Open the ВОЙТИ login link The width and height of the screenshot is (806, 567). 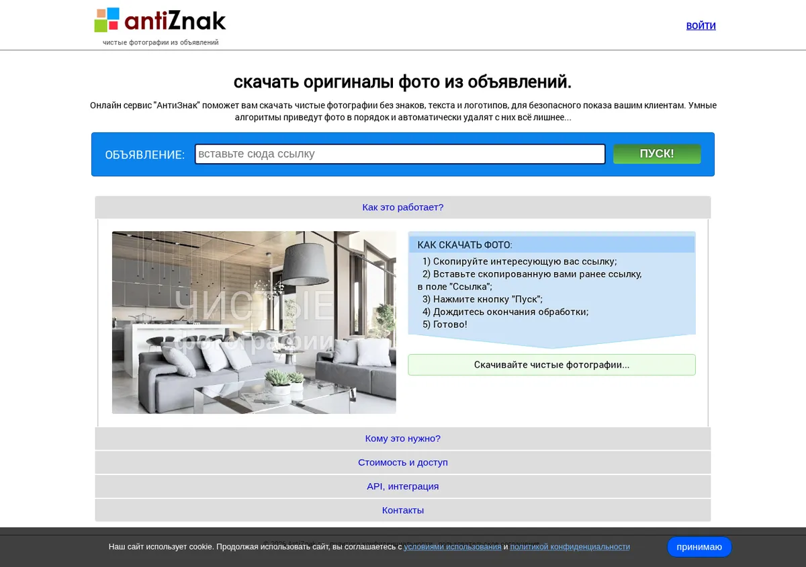tap(701, 26)
